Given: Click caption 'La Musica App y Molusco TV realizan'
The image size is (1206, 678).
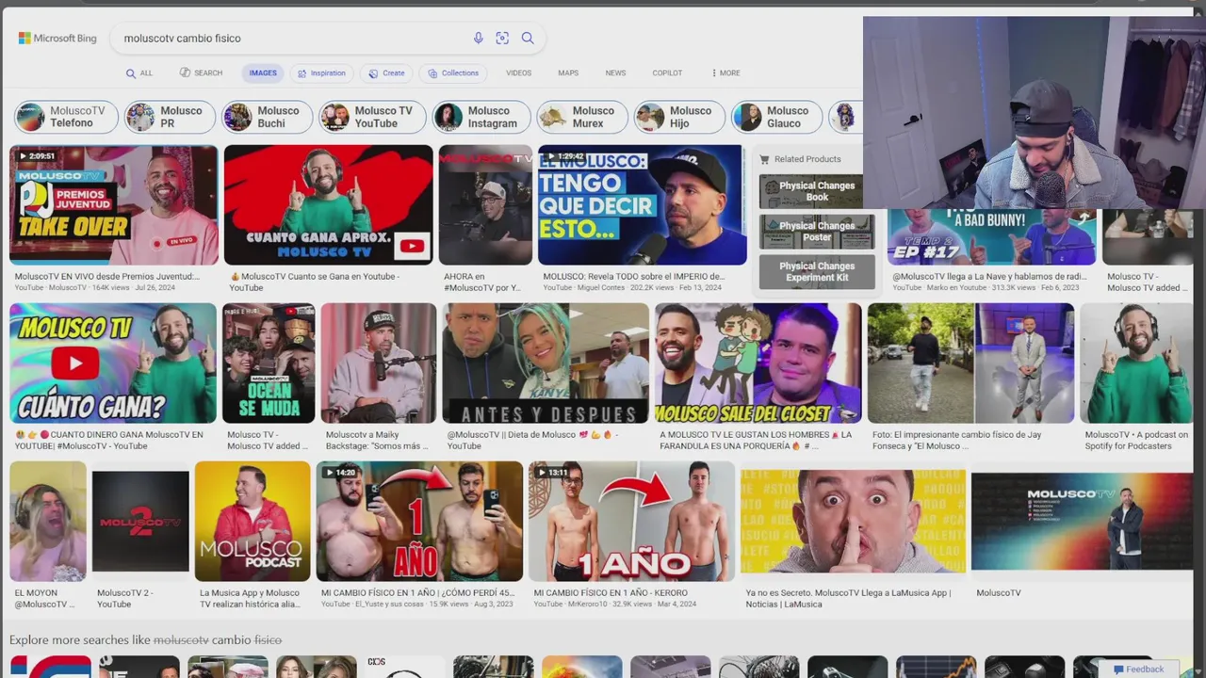Looking at the screenshot, I should (x=250, y=599).
